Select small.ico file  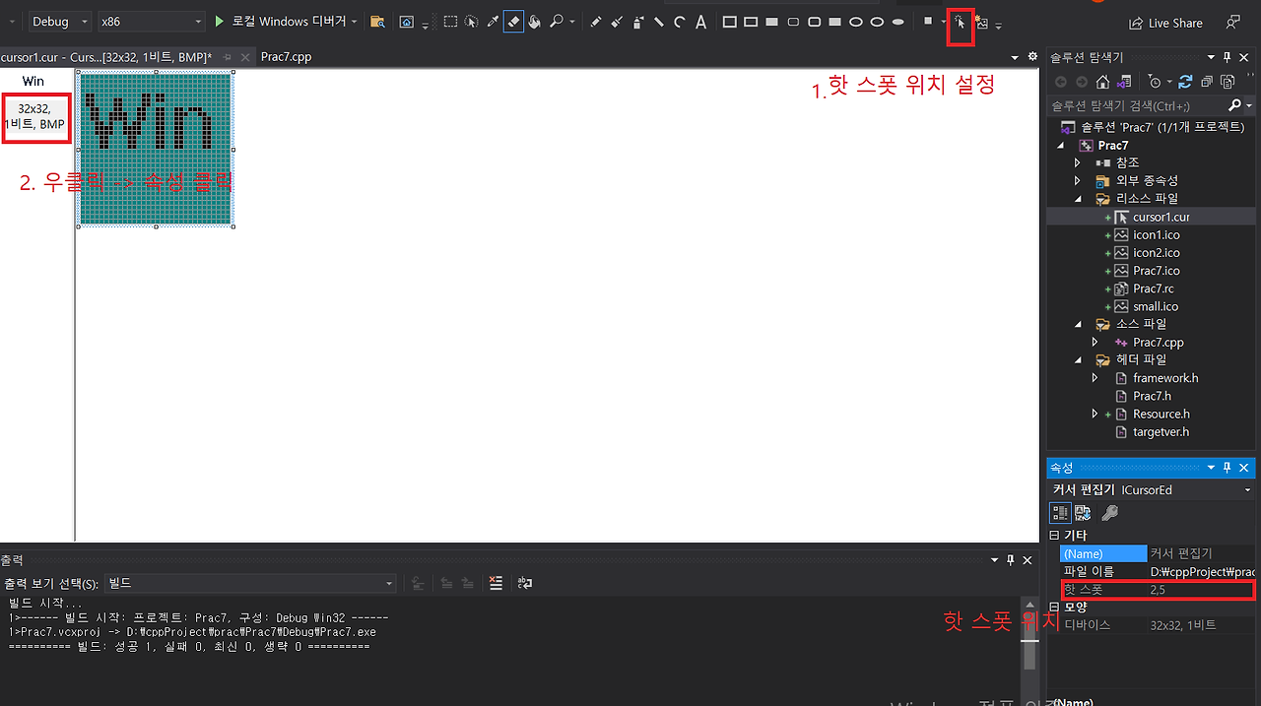[1156, 306]
